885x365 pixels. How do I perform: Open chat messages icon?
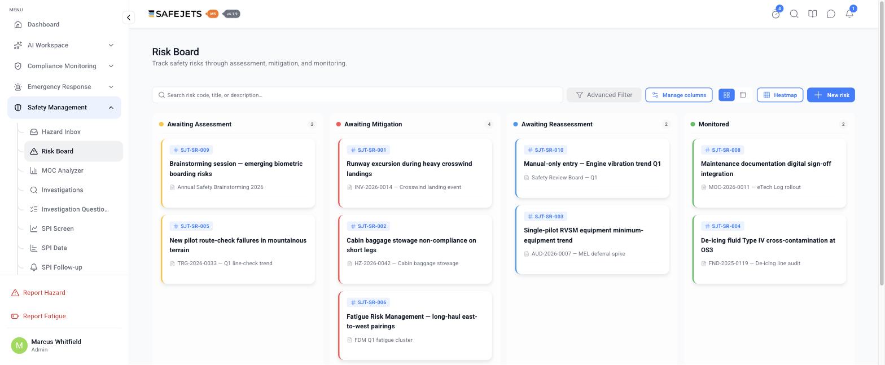tap(831, 14)
